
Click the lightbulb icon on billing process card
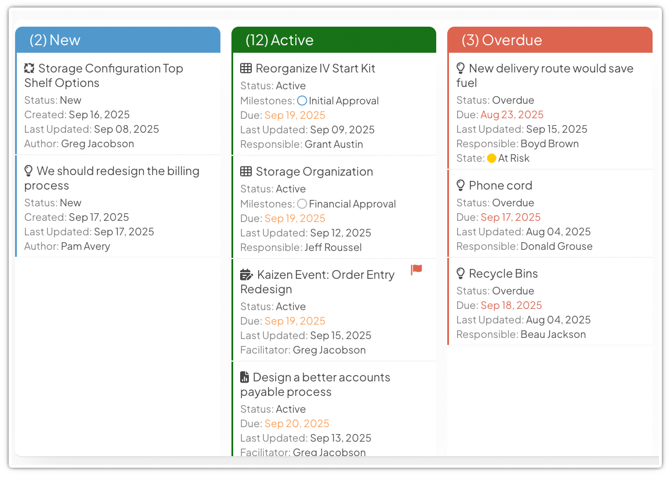[x=28, y=171]
